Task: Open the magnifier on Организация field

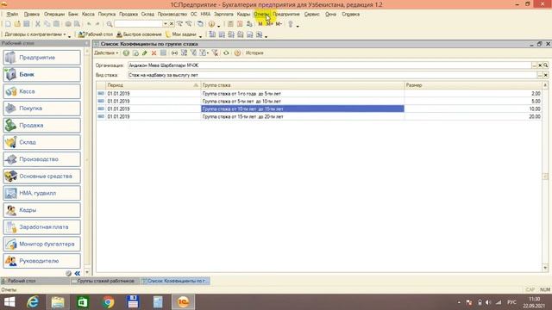Action: tap(546, 65)
